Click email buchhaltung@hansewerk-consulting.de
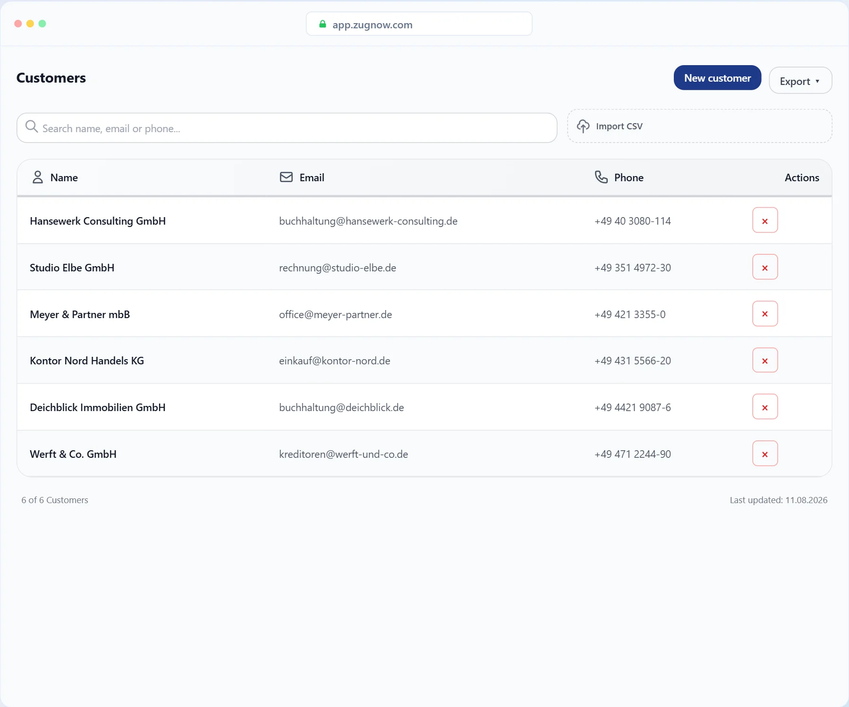 coord(368,221)
